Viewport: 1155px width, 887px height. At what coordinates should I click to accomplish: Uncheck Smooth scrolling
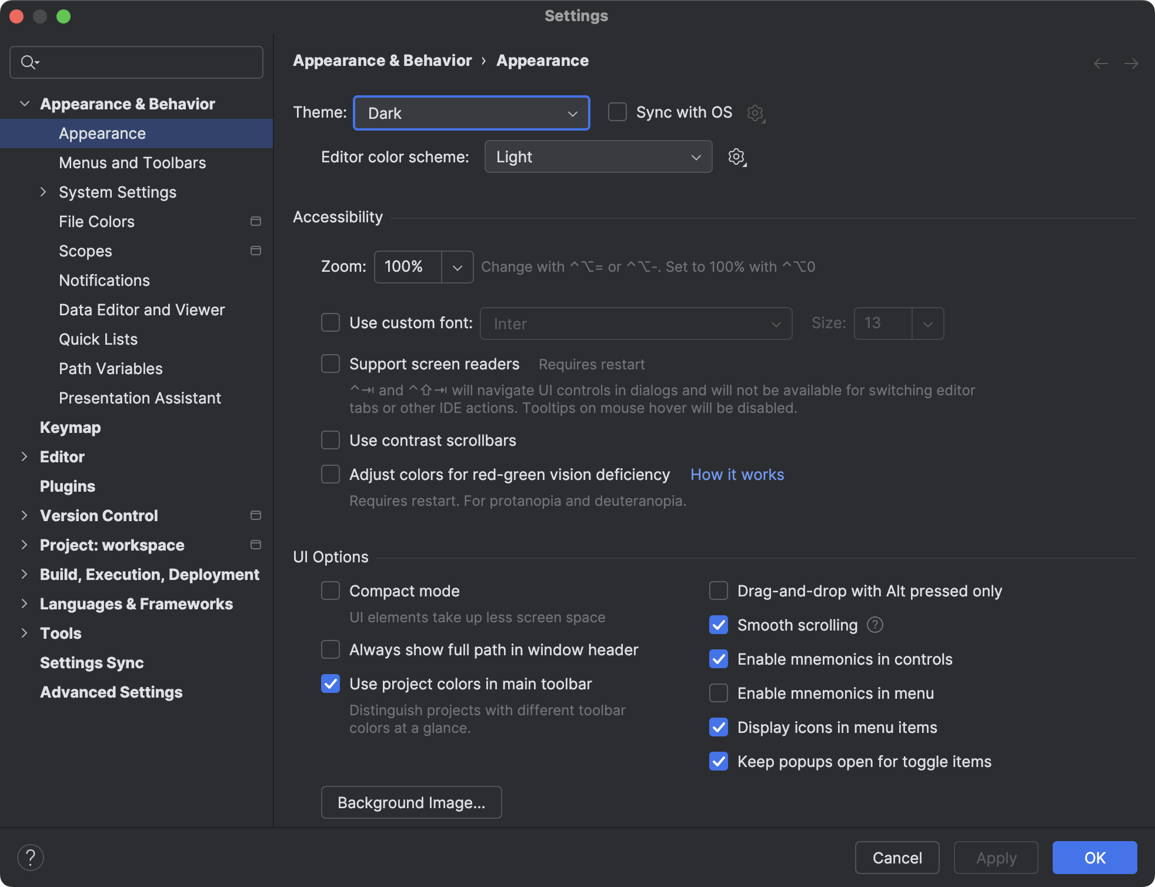click(719, 625)
